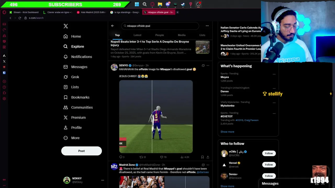The height and width of the screenshot is (188, 335).
Task: Open the M3KKY account menu dots
Action: click(x=103, y=180)
